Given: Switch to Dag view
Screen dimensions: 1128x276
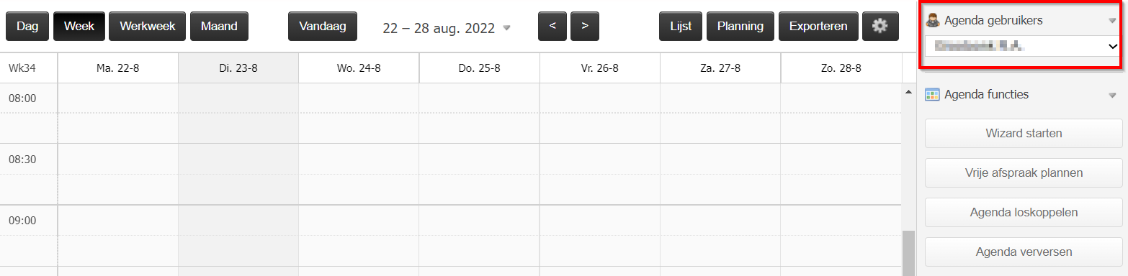Looking at the screenshot, I should [x=27, y=26].
